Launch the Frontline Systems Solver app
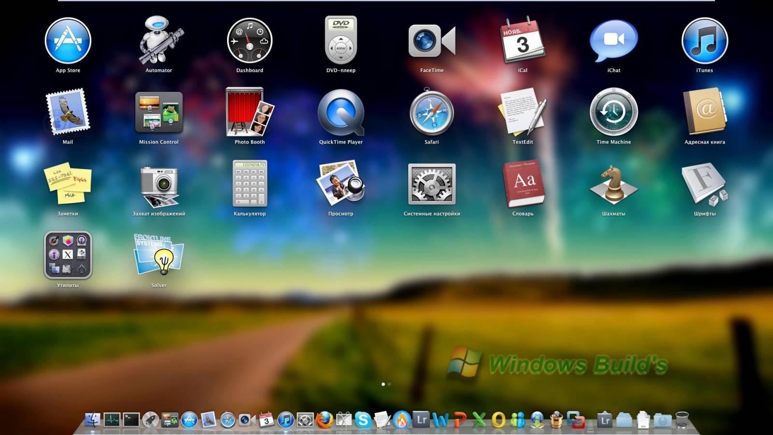 pyautogui.click(x=159, y=255)
